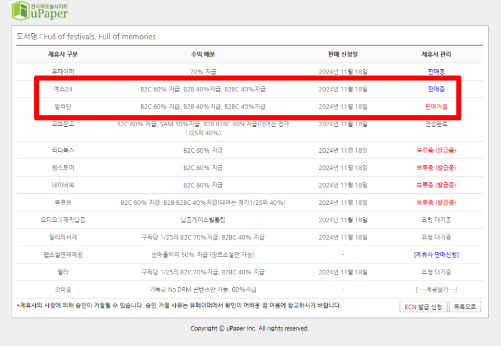Click 교보문고 revenue share with SAM 50%

[203, 128]
